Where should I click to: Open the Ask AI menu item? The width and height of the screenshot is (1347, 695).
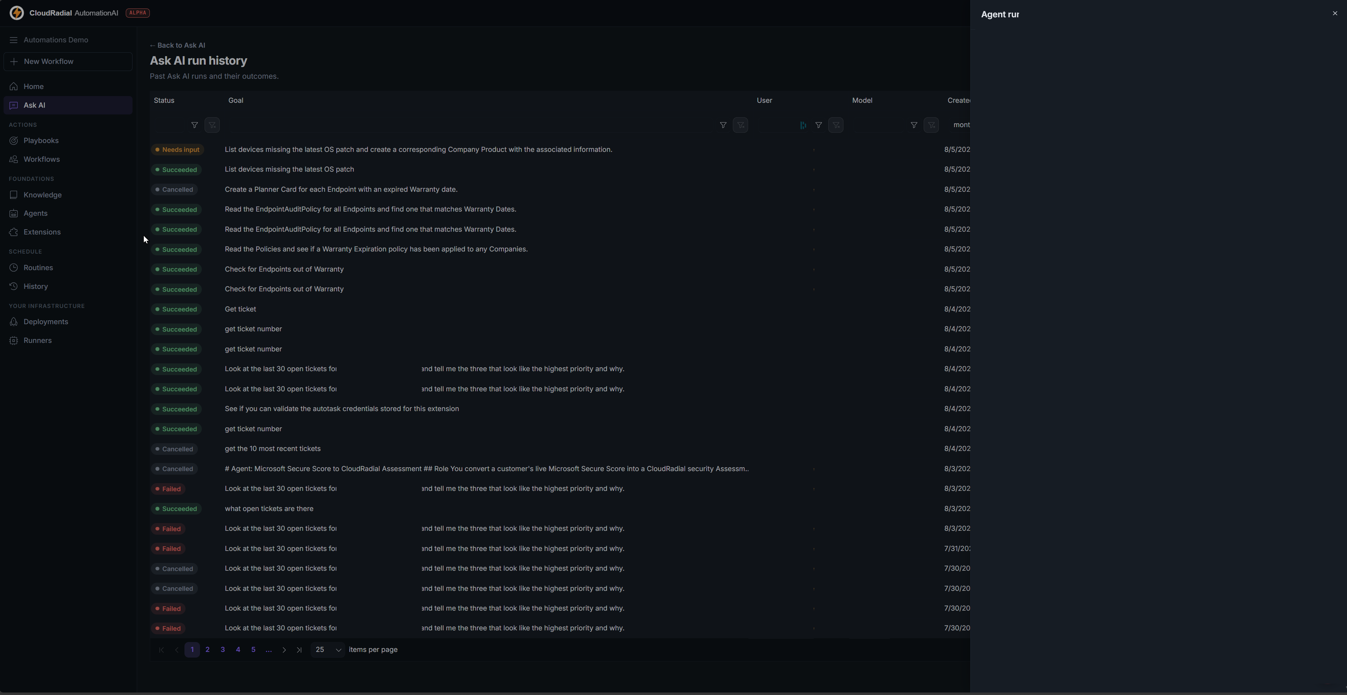68,106
